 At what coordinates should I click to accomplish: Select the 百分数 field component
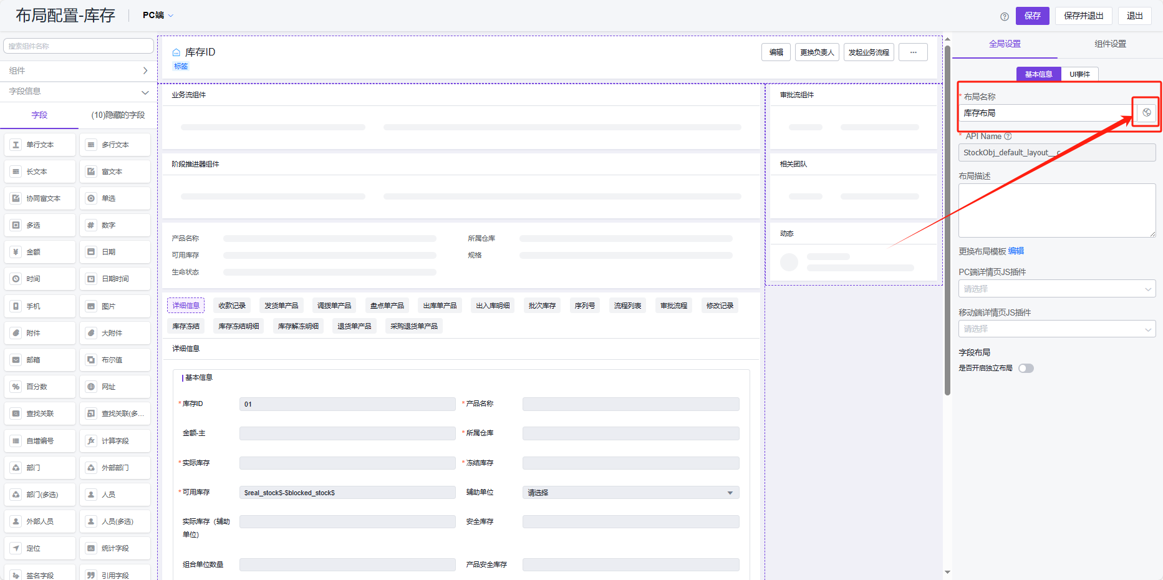(40, 387)
